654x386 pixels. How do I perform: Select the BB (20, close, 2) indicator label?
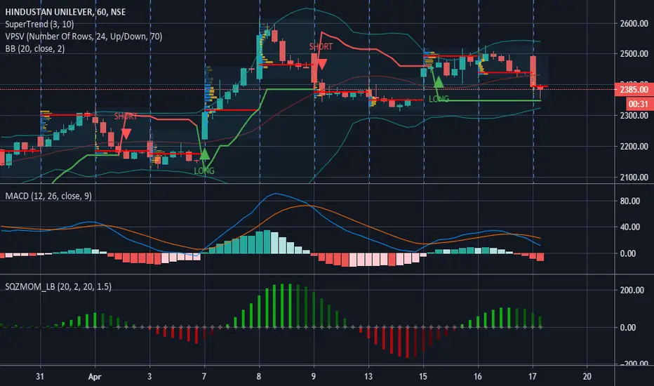(x=34, y=49)
